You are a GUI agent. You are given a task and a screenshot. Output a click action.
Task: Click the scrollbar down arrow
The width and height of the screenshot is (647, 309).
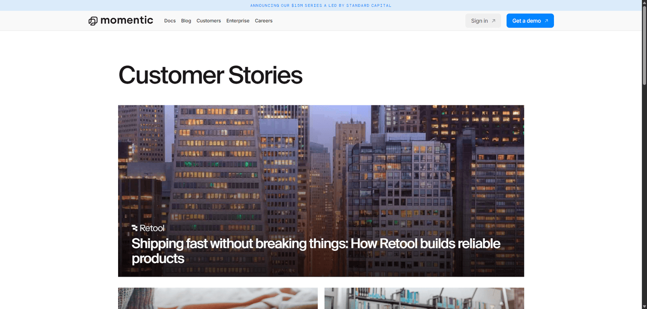click(x=644, y=306)
